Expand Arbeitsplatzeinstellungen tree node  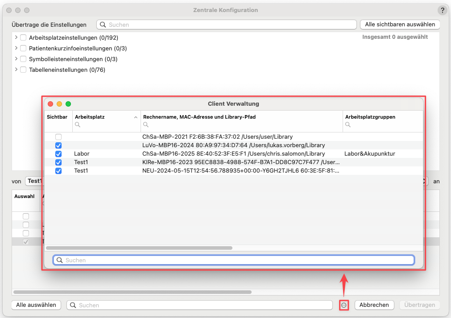pos(16,37)
